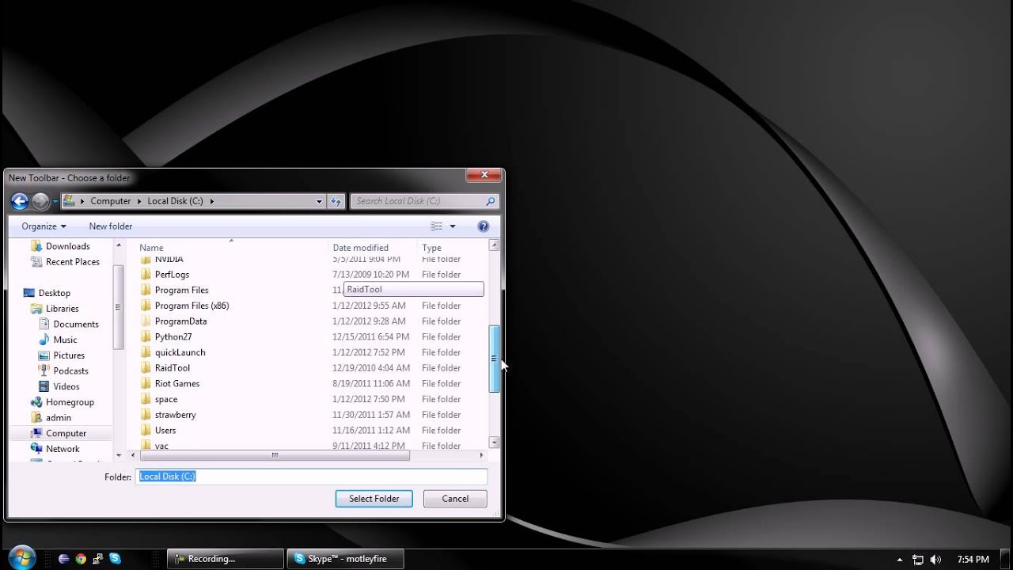
Task: Click the Folder name input field
Action: (x=312, y=477)
